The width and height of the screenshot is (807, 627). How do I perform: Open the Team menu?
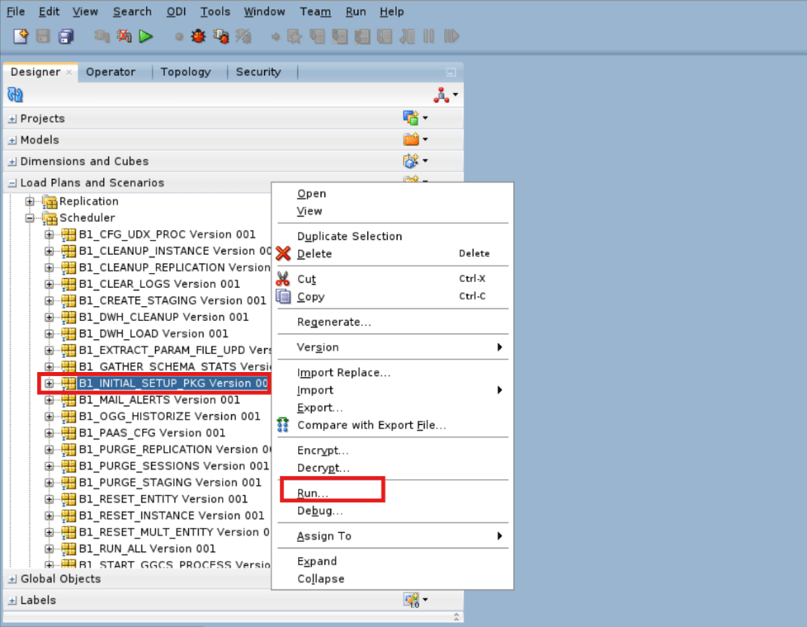315,11
